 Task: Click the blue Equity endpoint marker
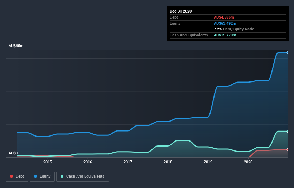coord(288,53)
